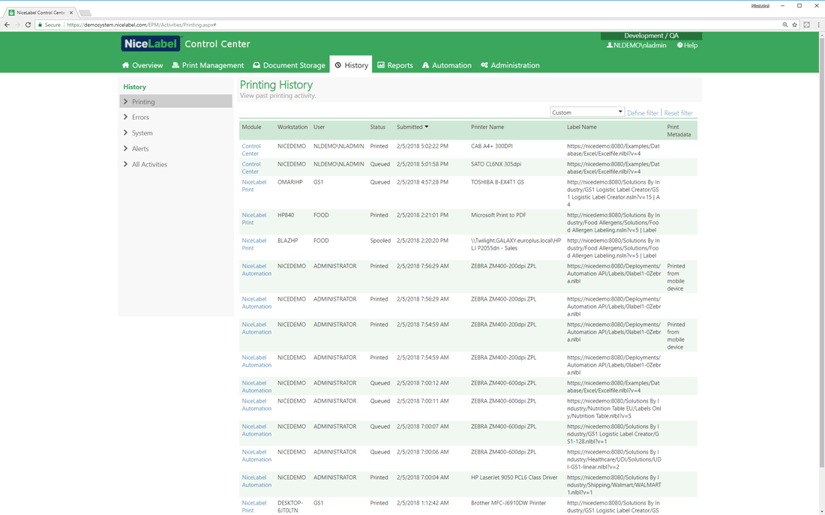Screen dimensions: 825x515
Task: Click the Define filter link
Action: coord(643,113)
